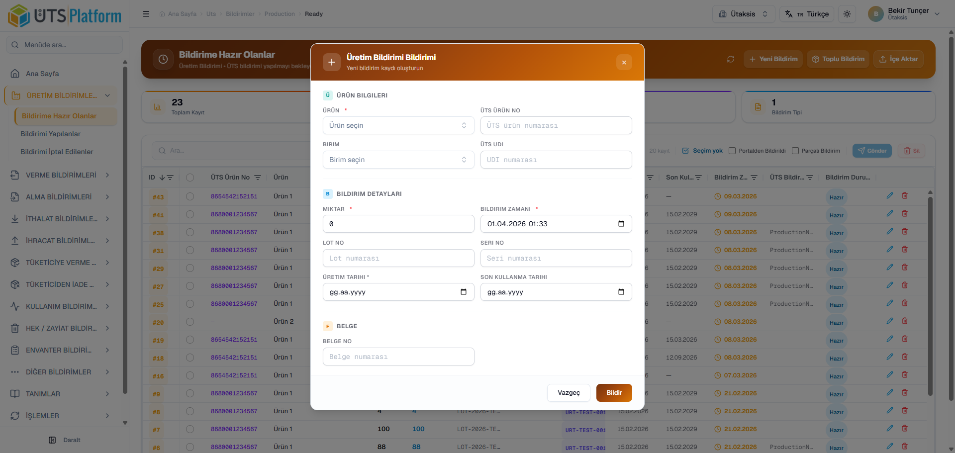Click trash delete icon for row #41
This screenshot has width=955, height=453.
coord(905,214)
